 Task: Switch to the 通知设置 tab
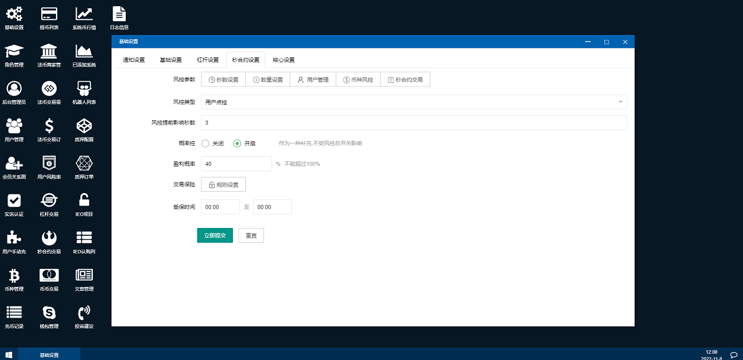(134, 60)
